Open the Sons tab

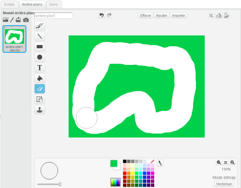(x=54, y=5)
